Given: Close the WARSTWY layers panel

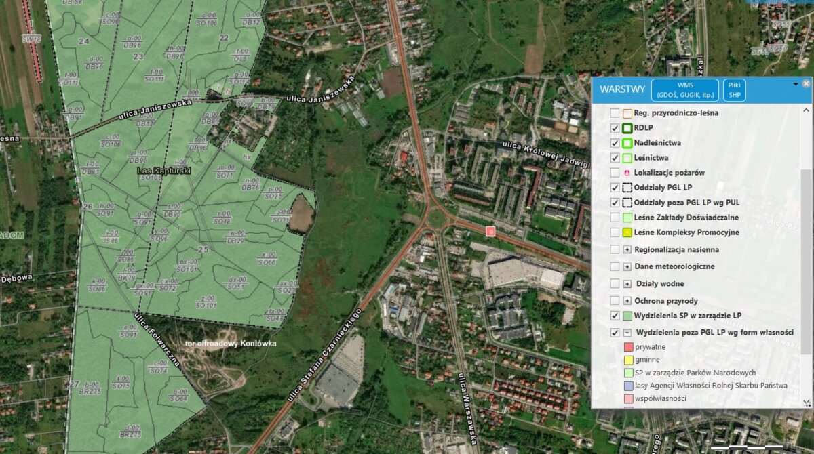Looking at the screenshot, I should click(x=806, y=84).
